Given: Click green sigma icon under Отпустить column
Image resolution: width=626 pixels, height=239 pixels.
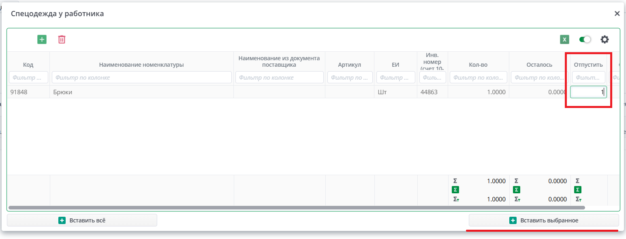Looking at the screenshot, I should (x=578, y=190).
